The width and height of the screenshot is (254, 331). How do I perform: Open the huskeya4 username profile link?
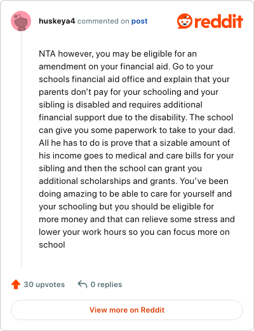point(57,21)
